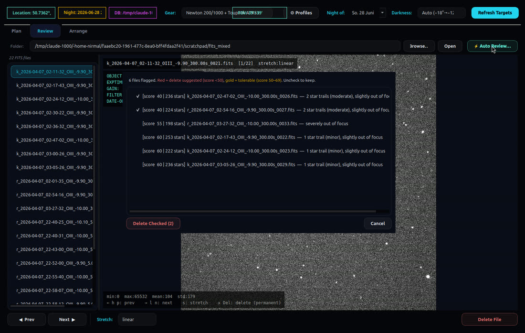Click the Delete File button
Viewport: 525px width, 333px height.
click(489, 319)
